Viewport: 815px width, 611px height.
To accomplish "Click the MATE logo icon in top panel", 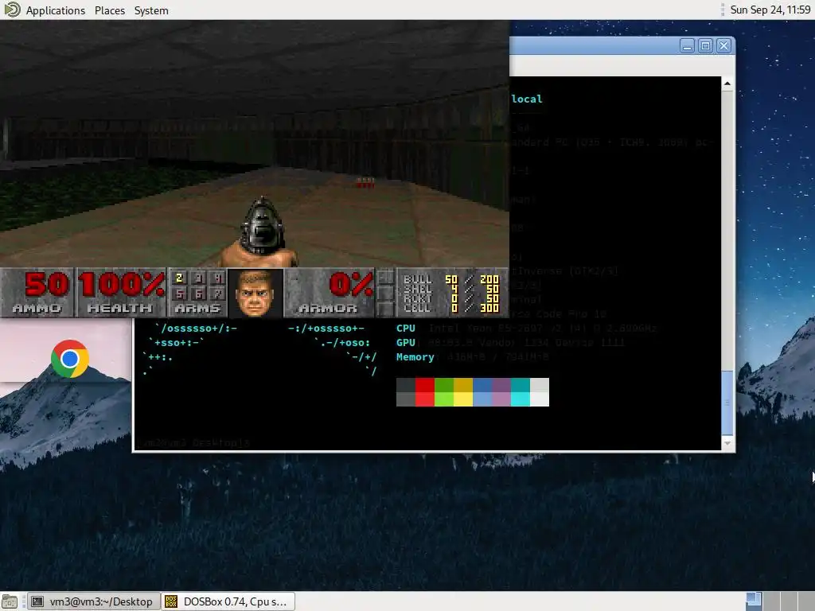I will (x=12, y=10).
